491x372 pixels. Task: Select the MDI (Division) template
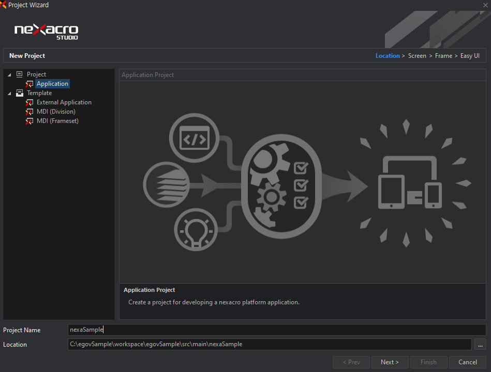click(56, 112)
